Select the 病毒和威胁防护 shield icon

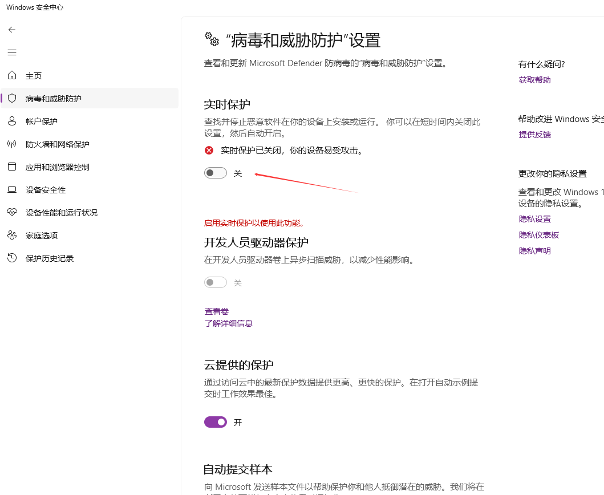tap(11, 98)
